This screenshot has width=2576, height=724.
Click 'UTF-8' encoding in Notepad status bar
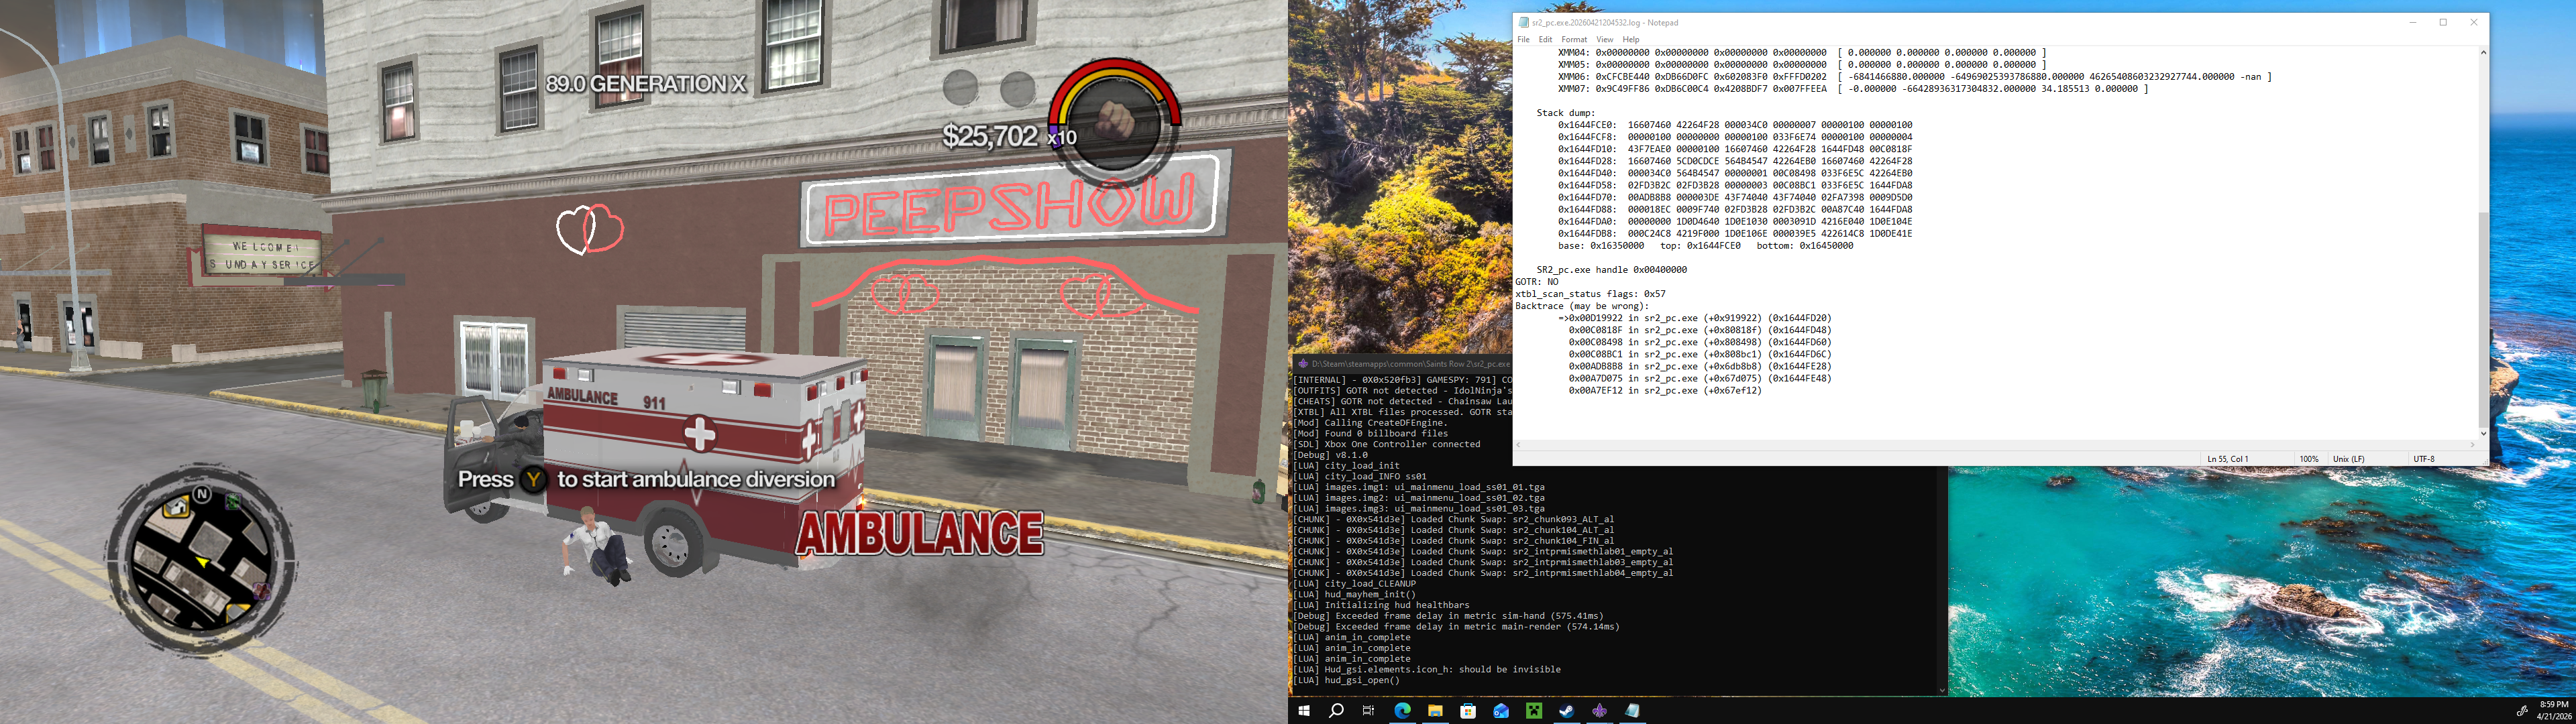tap(2424, 459)
